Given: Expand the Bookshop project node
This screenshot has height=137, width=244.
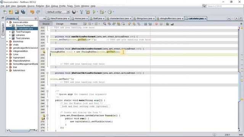Looking at the screenshot, I should tap(7, 41).
